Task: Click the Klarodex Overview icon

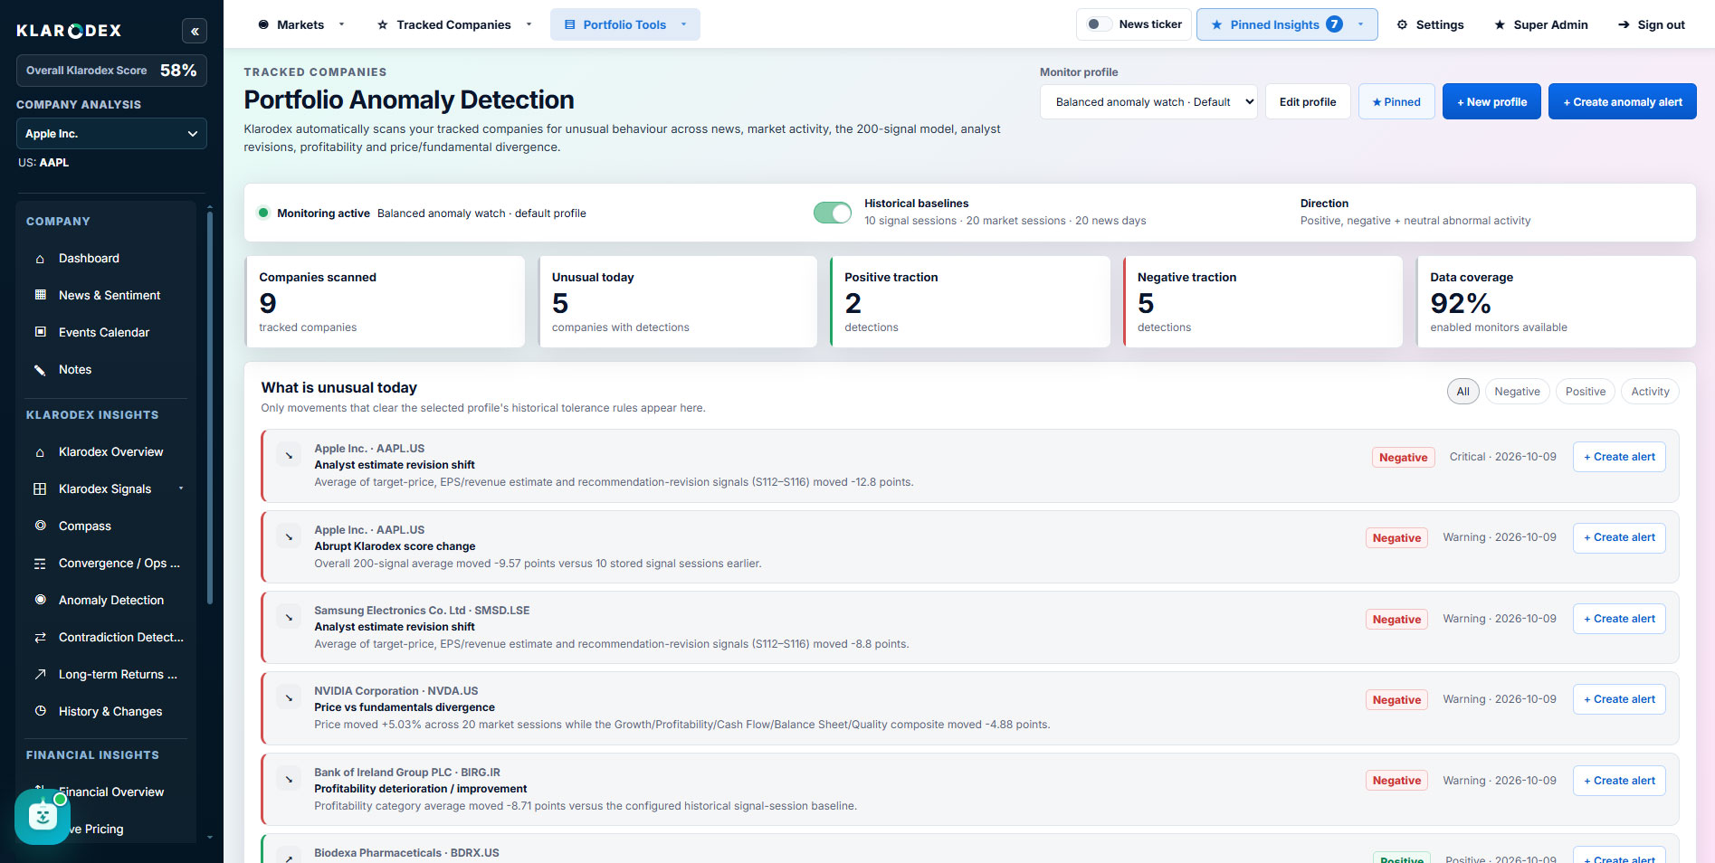Action: (x=40, y=452)
